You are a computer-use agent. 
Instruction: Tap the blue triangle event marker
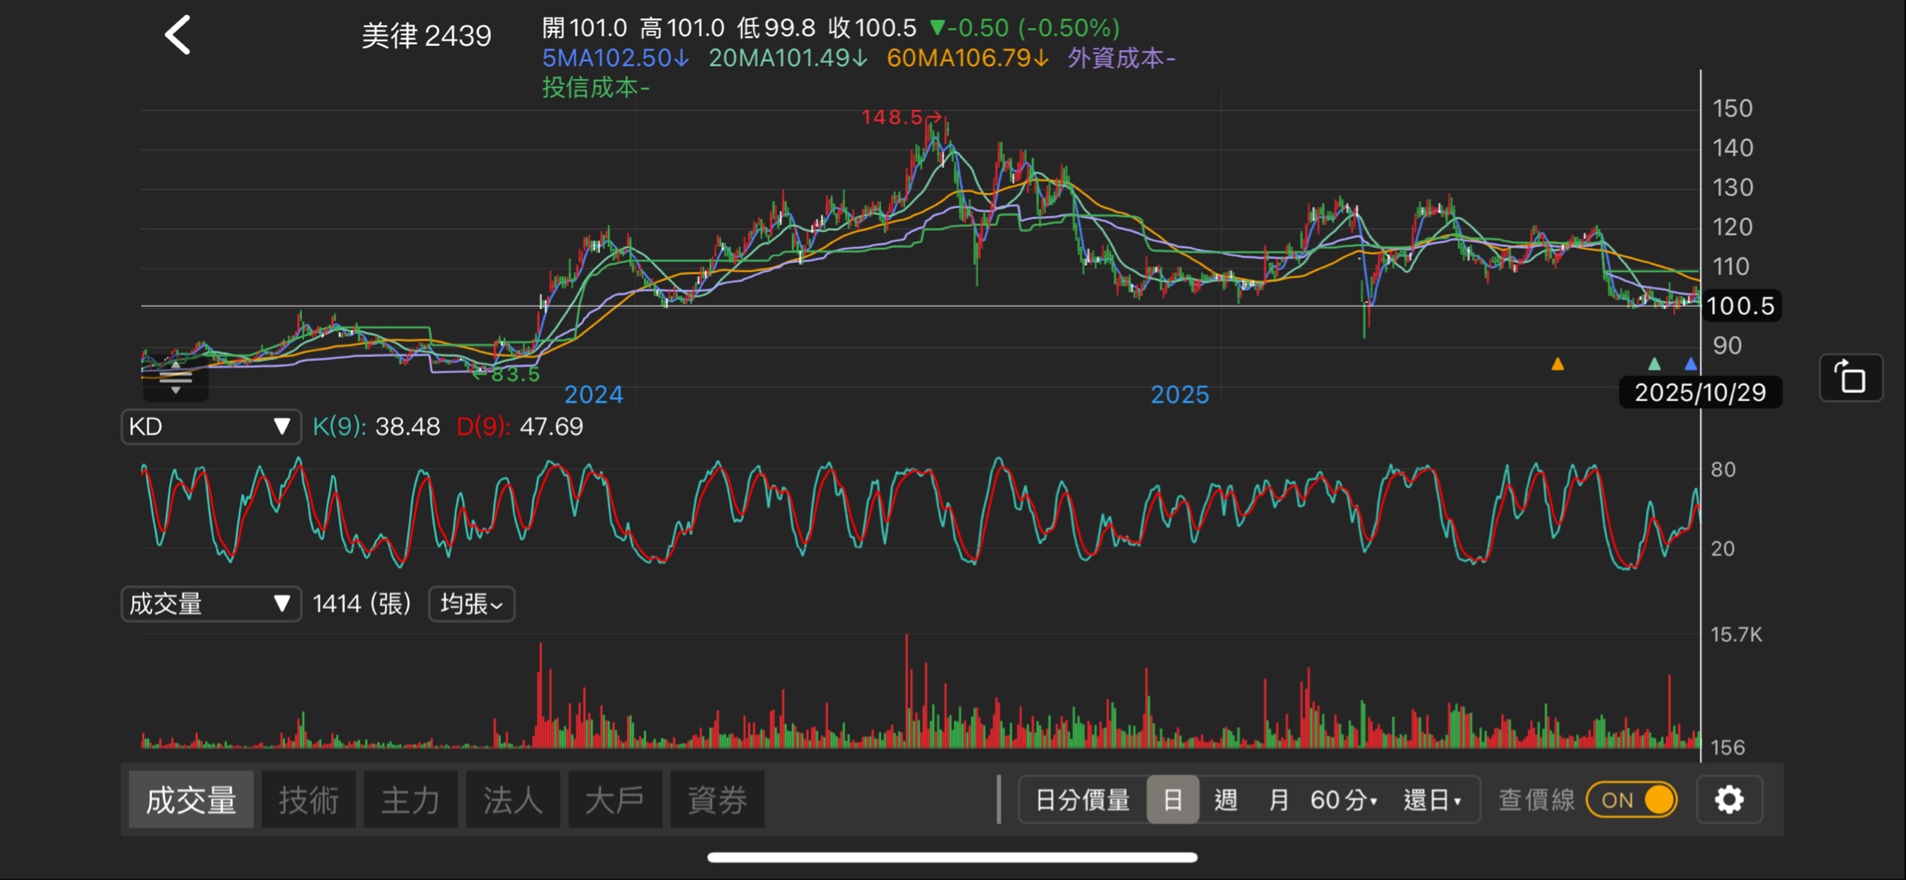1691,364
